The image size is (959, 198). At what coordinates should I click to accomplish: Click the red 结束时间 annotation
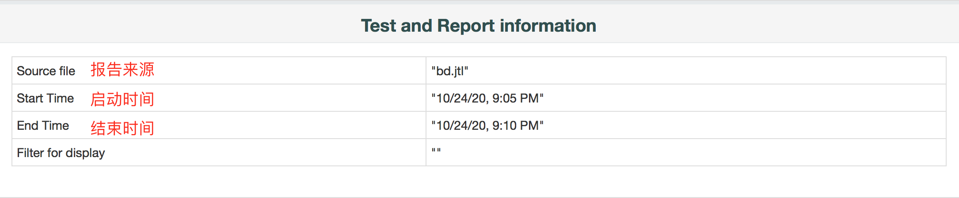tap(122, 128)
